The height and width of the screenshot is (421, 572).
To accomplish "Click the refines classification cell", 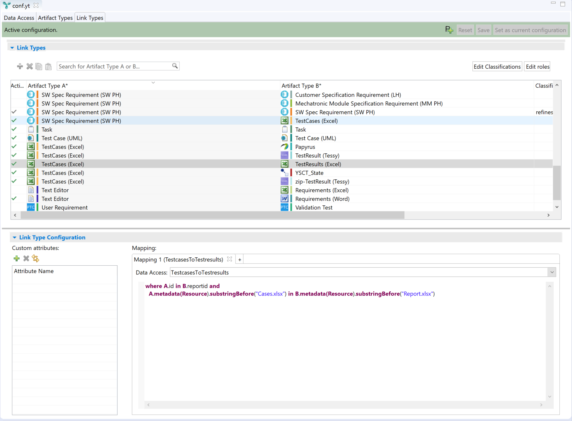I will [544, 112].
